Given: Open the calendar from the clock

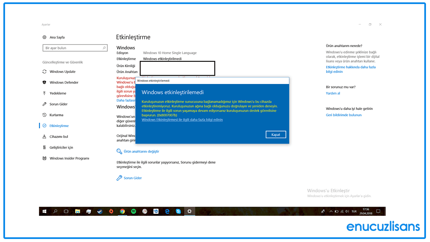Looking at the screenshot, I should pyautogui.click(x=366, y=211).
